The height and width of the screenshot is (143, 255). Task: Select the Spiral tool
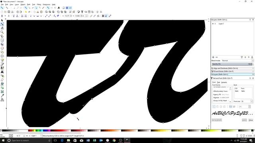(2, 56)
